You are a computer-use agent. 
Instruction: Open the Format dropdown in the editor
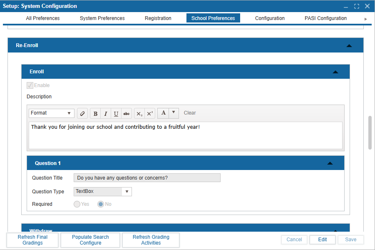click(x=51, y=113)
